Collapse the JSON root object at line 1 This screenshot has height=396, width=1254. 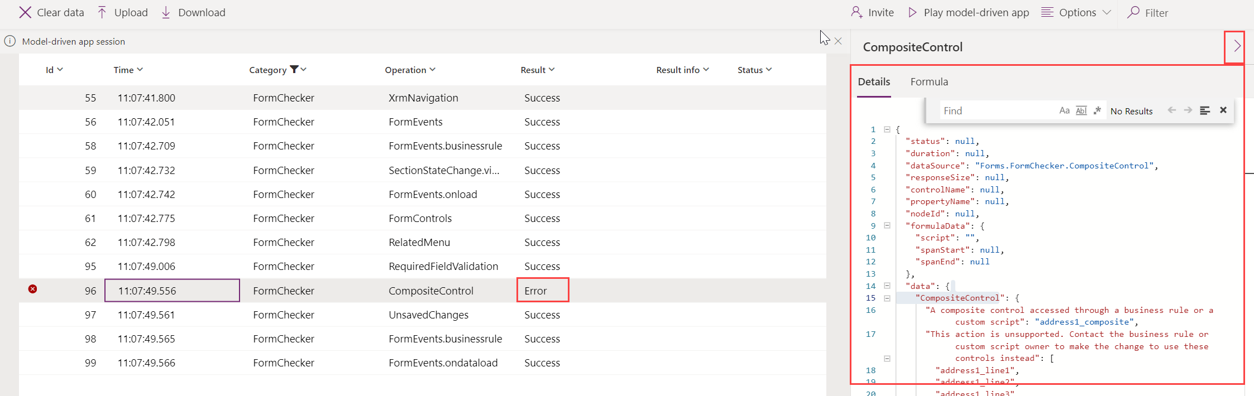click(887, 129)
